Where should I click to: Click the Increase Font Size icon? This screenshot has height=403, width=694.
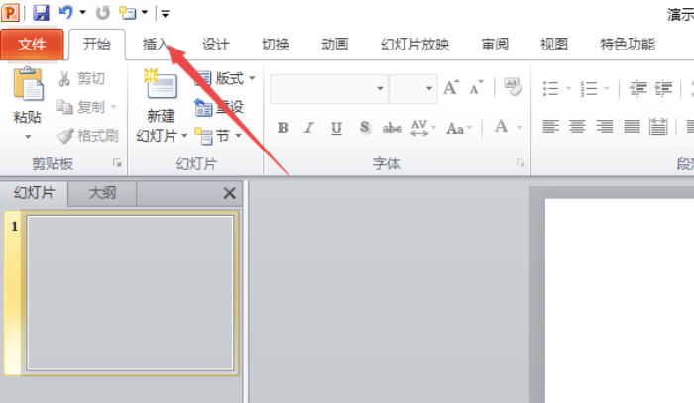click(451, 88)
